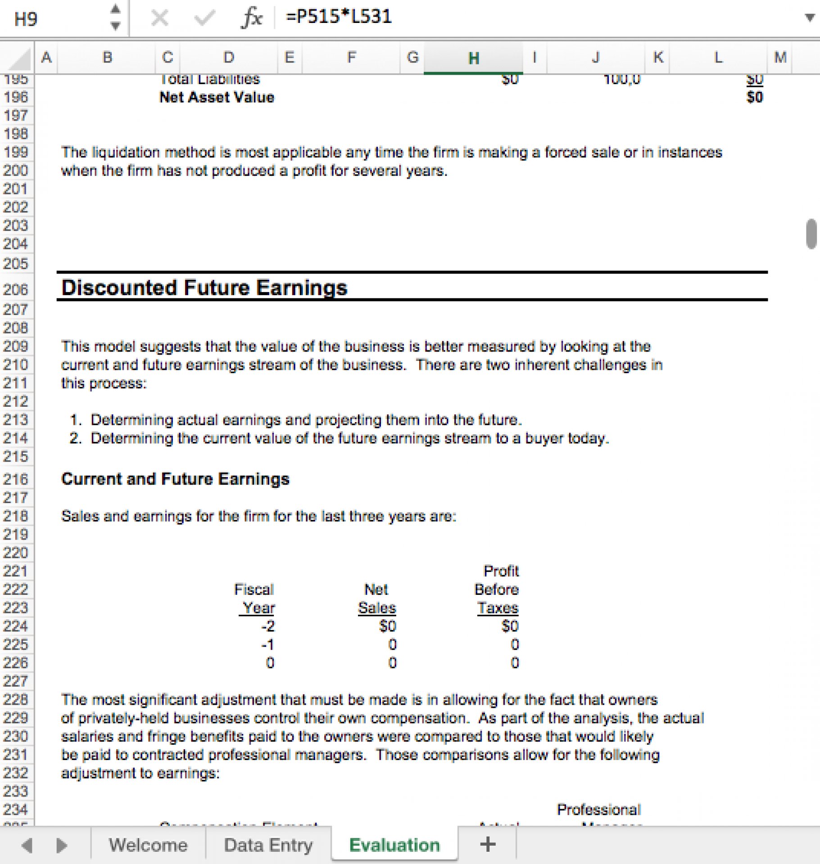Image resolution: width=820 pixels, height=864 pixels.
Task: Select column I header
Action: pos(535,58)
